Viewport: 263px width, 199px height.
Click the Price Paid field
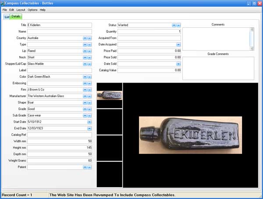pos(149,51)
